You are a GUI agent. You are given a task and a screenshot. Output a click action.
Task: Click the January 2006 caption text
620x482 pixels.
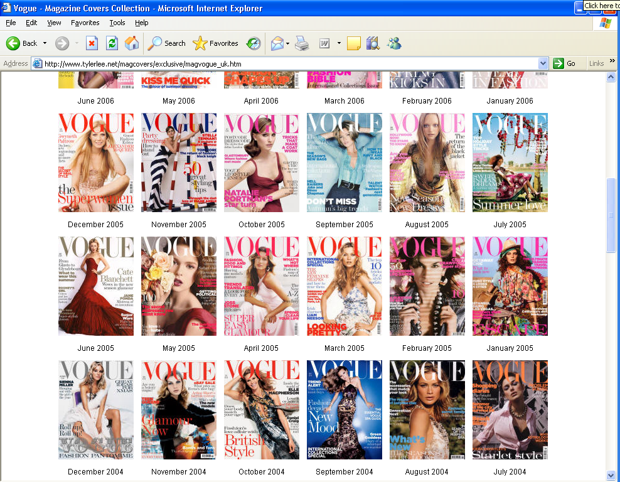510,101
